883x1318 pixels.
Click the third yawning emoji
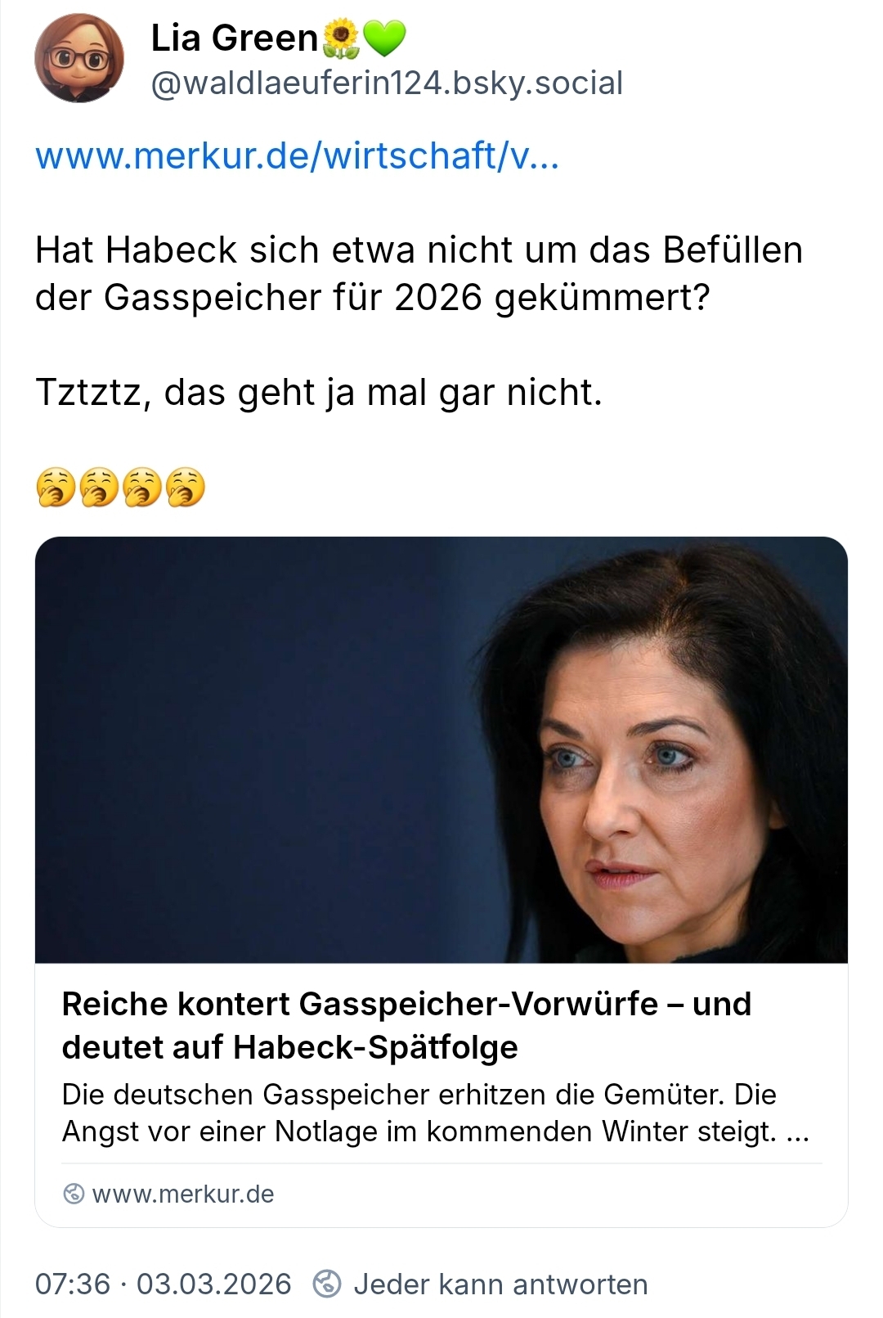[142, 488]
